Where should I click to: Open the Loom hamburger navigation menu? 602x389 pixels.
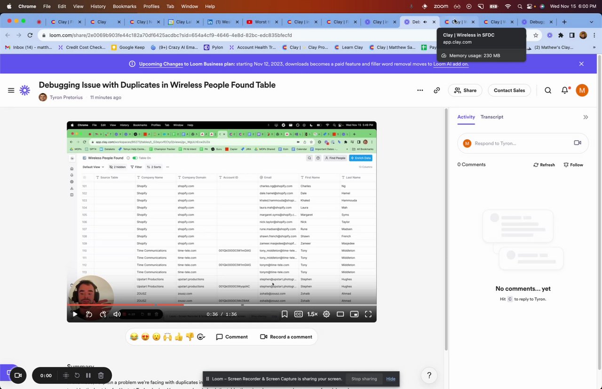coord(11,90)
